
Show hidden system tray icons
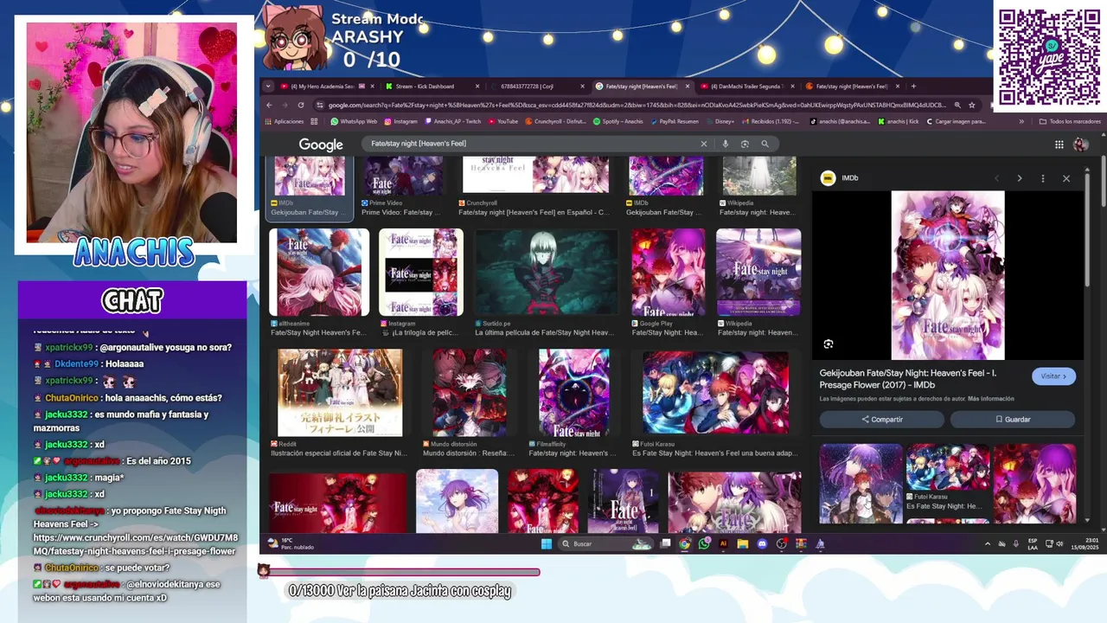988,543
